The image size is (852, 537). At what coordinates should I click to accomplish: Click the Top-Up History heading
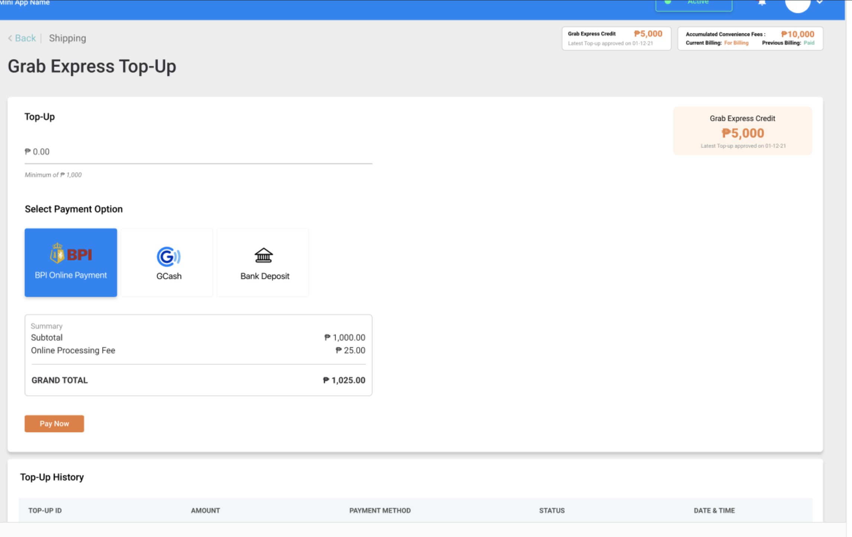click(x=52, y=477)
